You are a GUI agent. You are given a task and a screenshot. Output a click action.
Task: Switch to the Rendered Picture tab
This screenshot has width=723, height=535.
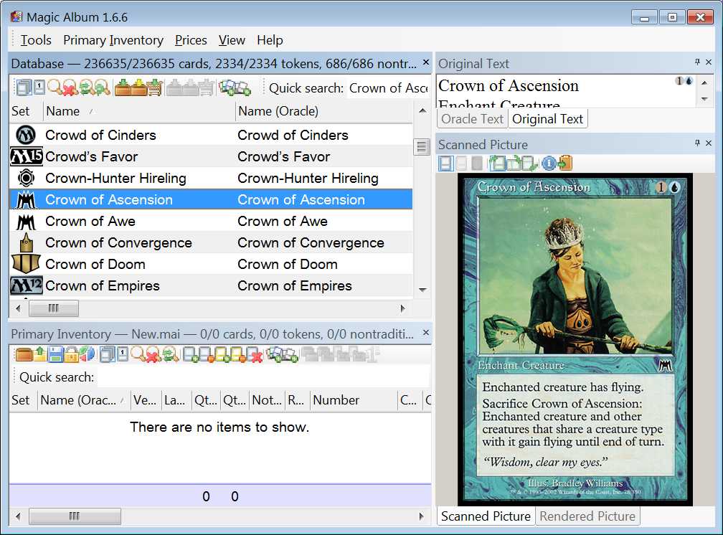tap(587, 516)
